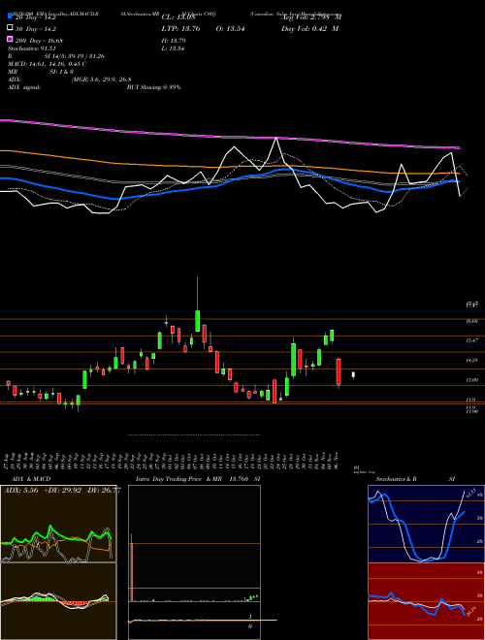Select the 'Stochastics: 91.51' reading
The image size is (485, 640).
pos(32,48)
